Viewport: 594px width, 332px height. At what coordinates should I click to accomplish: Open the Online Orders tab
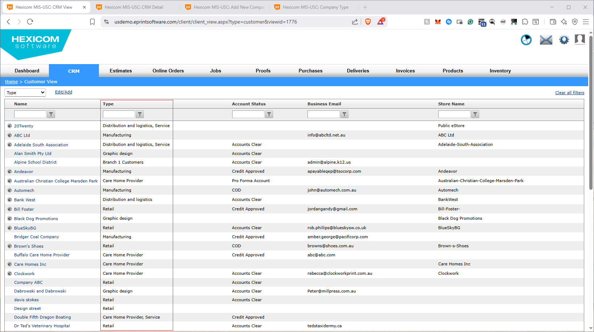168,71
